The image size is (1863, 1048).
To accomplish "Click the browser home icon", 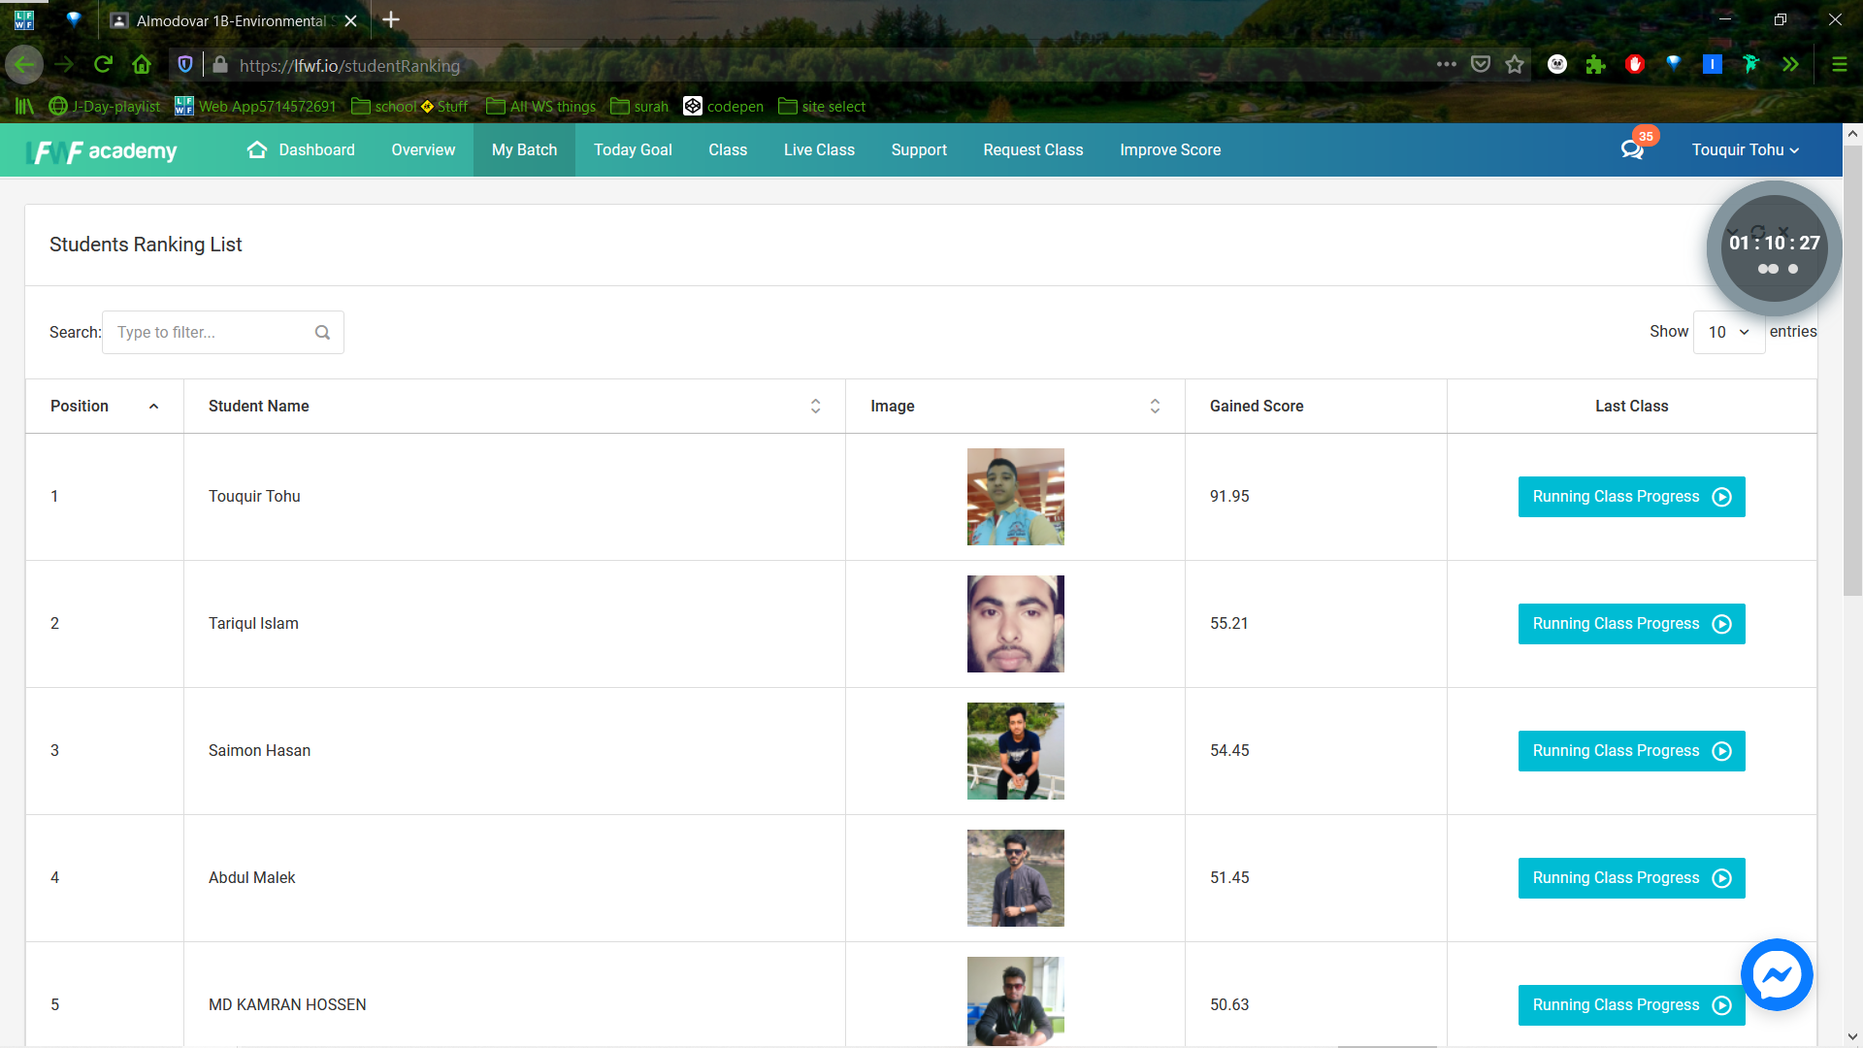I will coord(142,65).
